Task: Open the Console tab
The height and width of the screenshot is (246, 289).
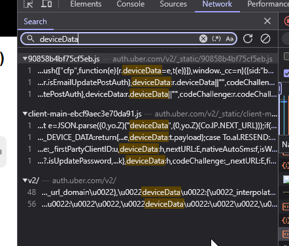Action: click(x=131, y=4)
